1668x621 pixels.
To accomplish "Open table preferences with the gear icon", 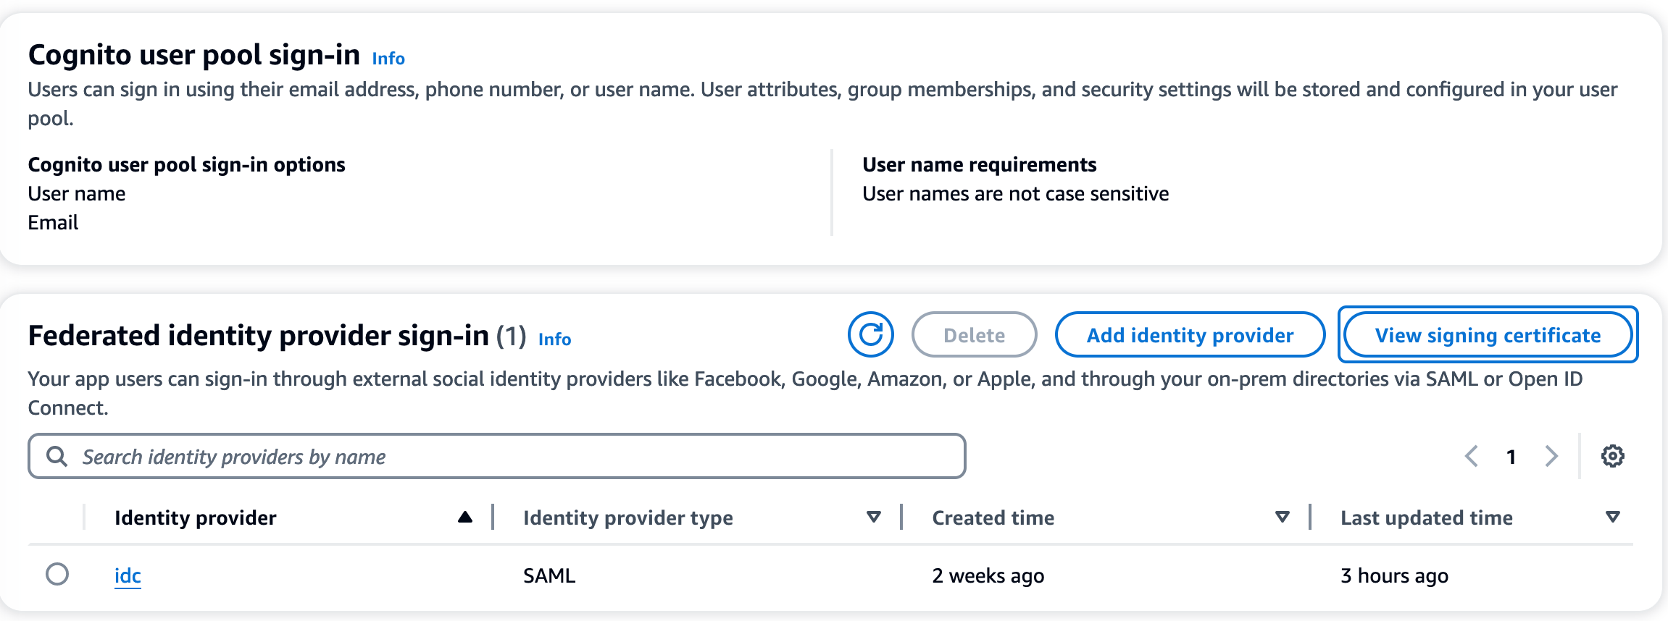I will pos(1613,456).
